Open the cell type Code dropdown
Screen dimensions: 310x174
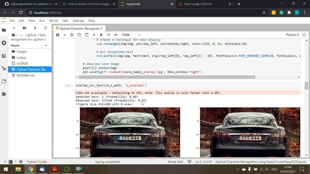[131, 35]
